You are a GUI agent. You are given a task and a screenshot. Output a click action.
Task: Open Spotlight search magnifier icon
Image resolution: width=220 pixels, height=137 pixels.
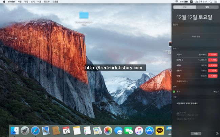click(211, 2)
